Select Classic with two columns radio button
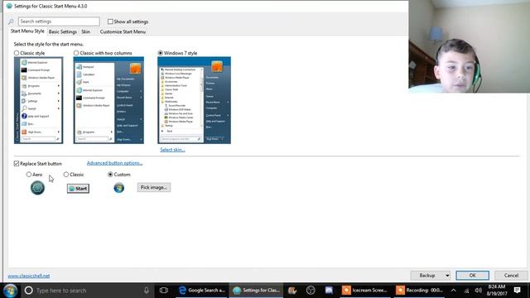Screen dimensions: 530x298 pos(76,53)
